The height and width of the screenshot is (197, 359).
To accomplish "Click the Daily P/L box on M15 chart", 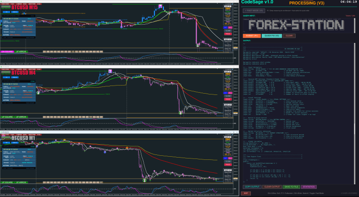I will pyautogui.click(x=228, y=49).
